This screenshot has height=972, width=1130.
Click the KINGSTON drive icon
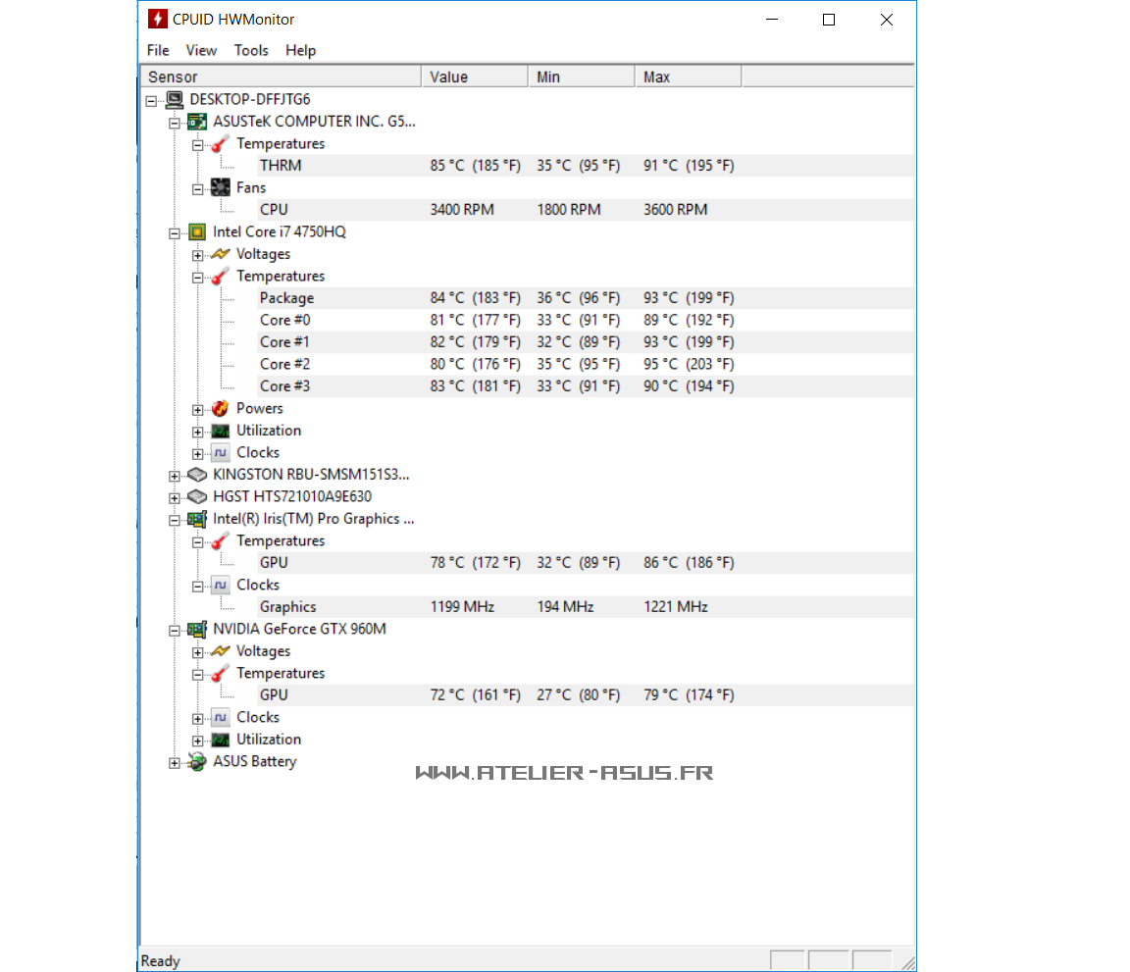coord(197,475)
